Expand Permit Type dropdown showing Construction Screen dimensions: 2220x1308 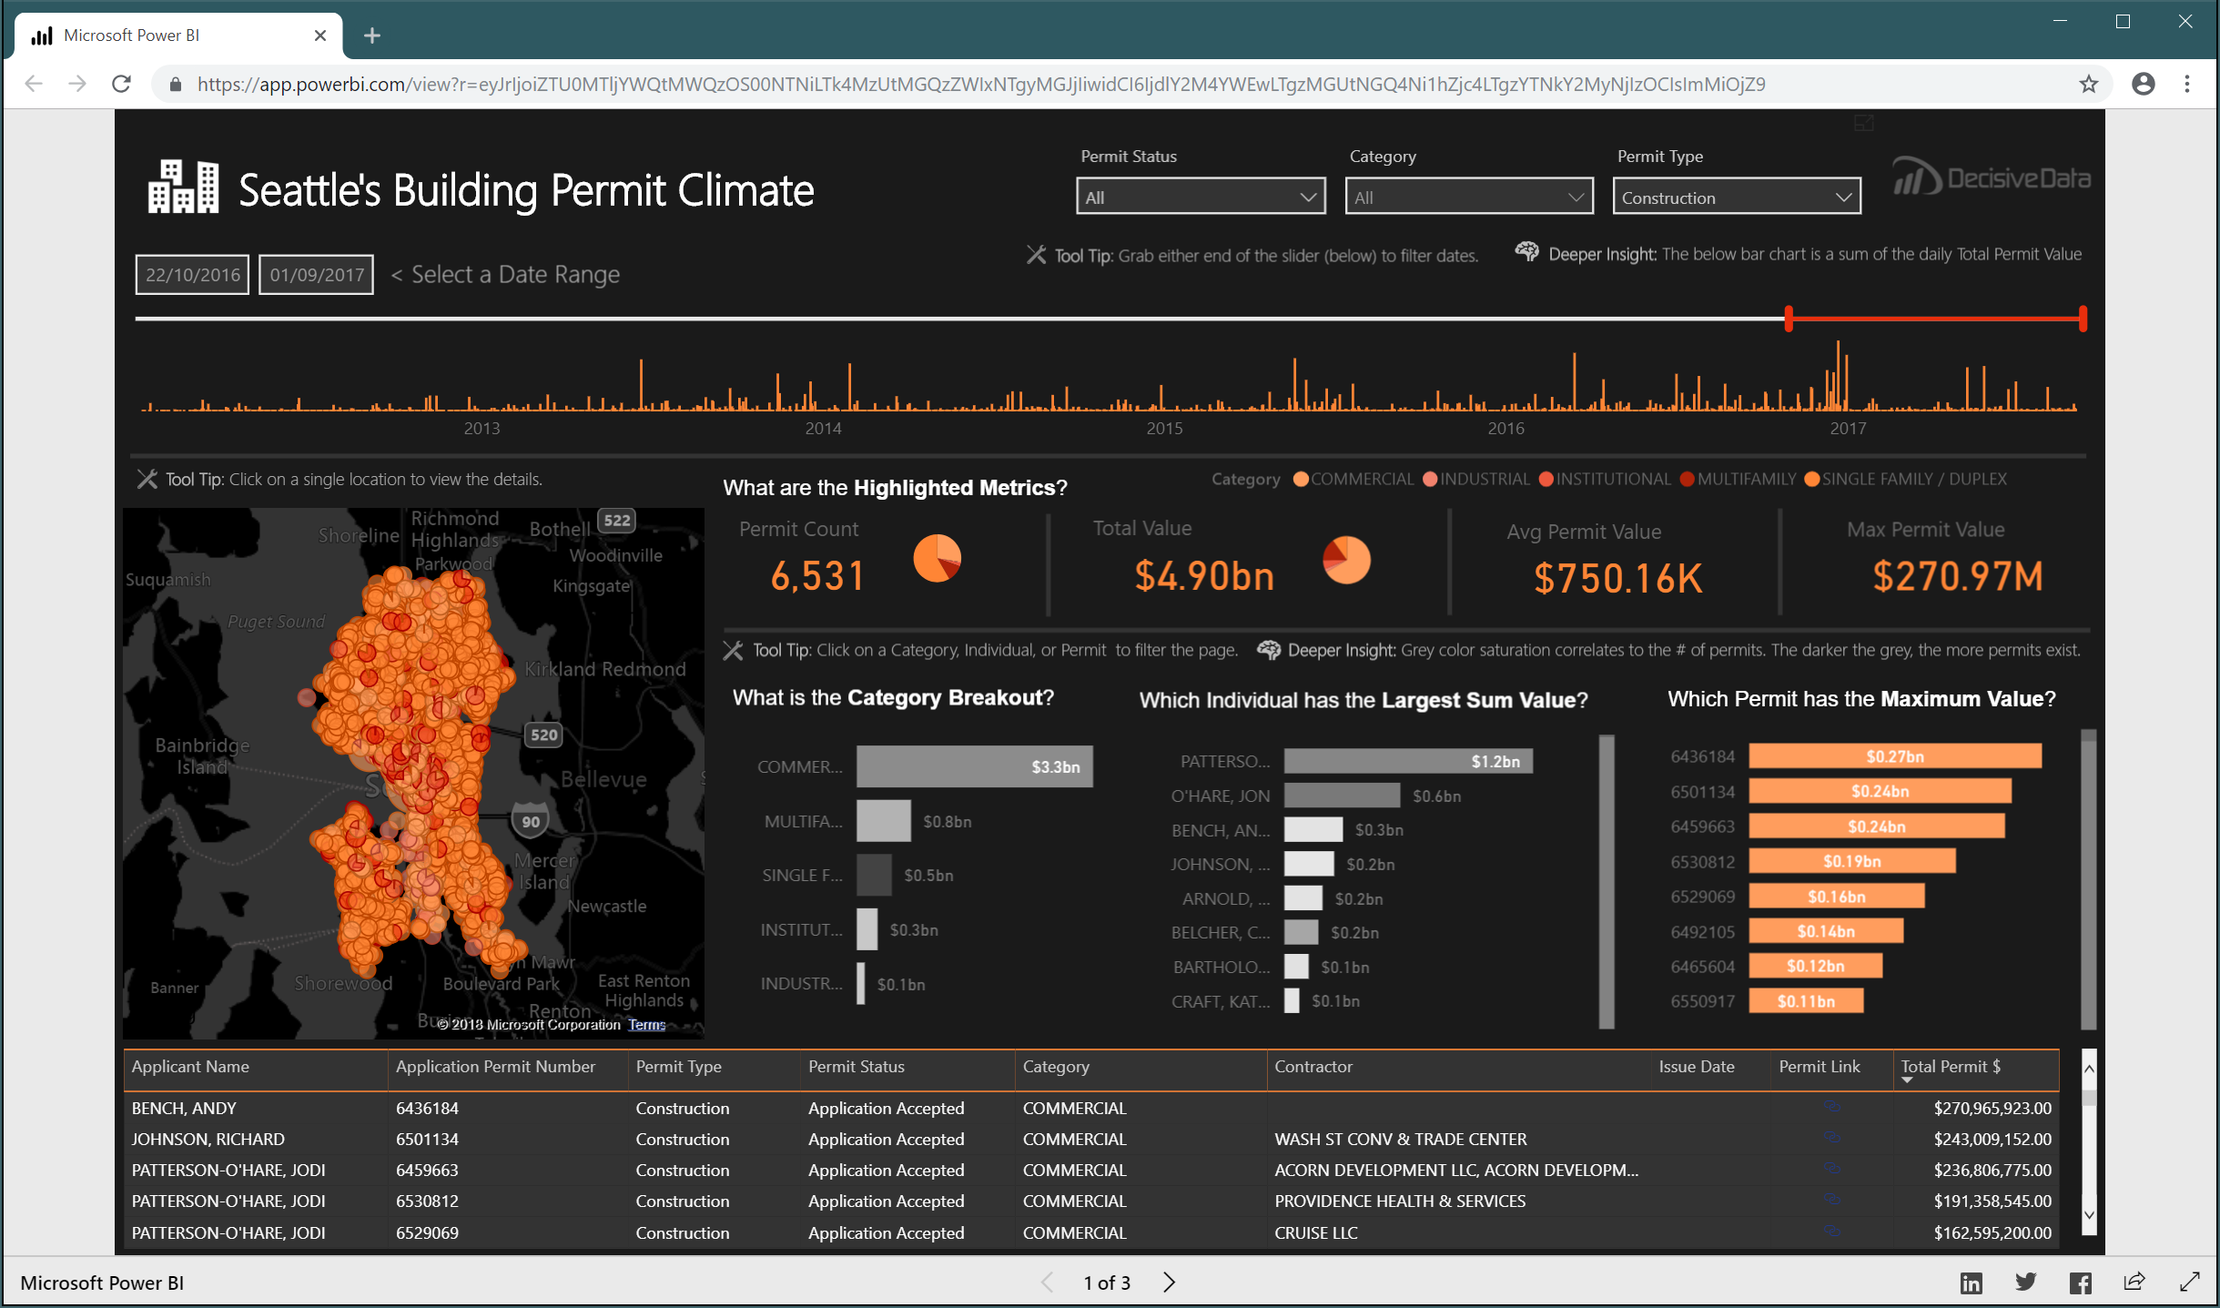point(1737,197)
